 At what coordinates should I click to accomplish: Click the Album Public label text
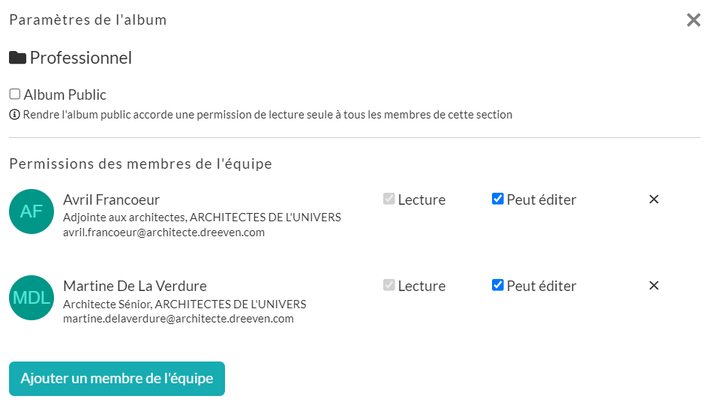pos(65,94)
